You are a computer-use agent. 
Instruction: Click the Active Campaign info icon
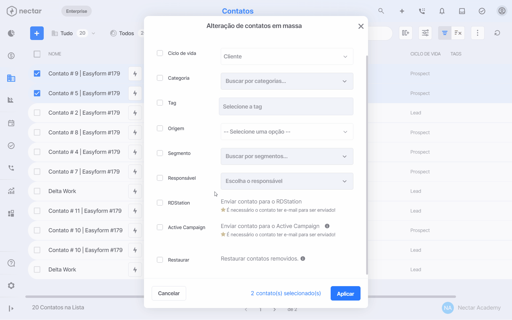(327, 226)
